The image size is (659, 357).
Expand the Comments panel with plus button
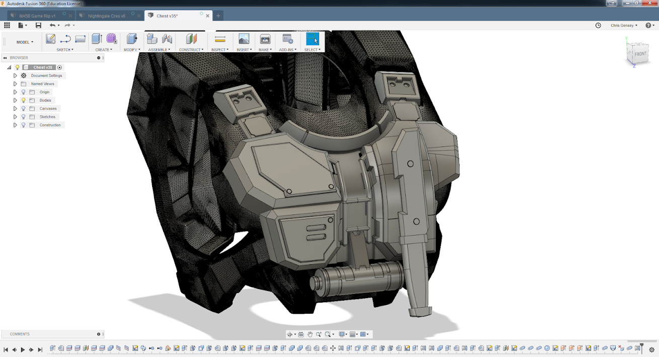pos(99,334)
